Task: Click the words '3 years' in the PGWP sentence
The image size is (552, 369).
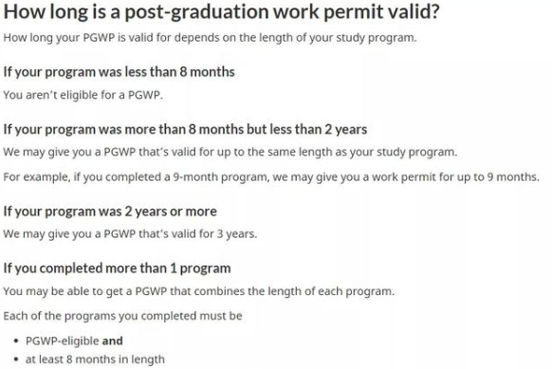Action: [x=236, y=234]
